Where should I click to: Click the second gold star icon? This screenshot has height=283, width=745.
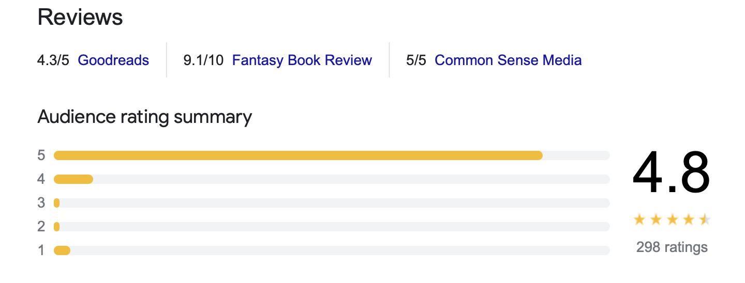click(x=656, y=220)
